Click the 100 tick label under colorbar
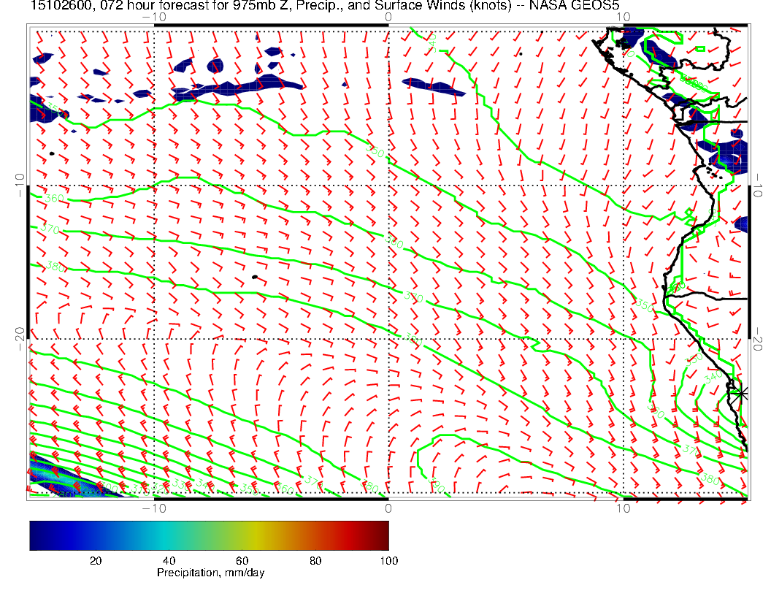Image resolution: width=771 pixels, height=596 pixels. click(x=388, y=561)
